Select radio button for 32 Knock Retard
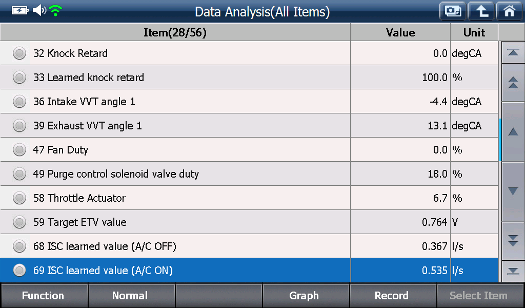This screenshot has width=525, height=308. tap(19, 53)
